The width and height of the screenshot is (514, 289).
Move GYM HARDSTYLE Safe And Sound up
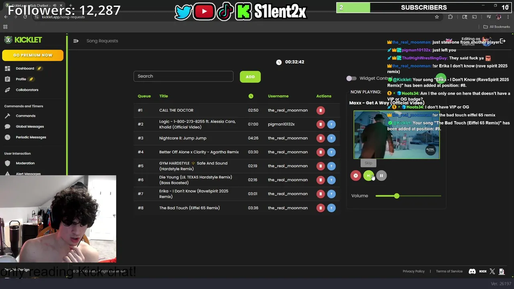click(x=331, y=166)
